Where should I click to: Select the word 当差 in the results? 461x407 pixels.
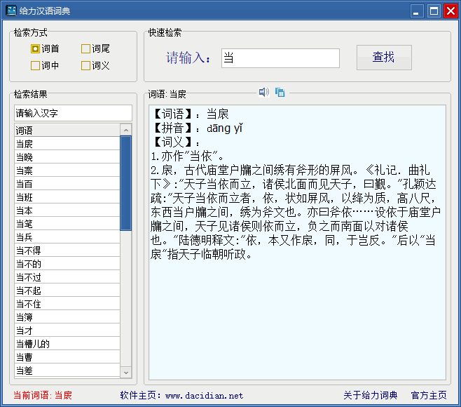click(67, 371)
